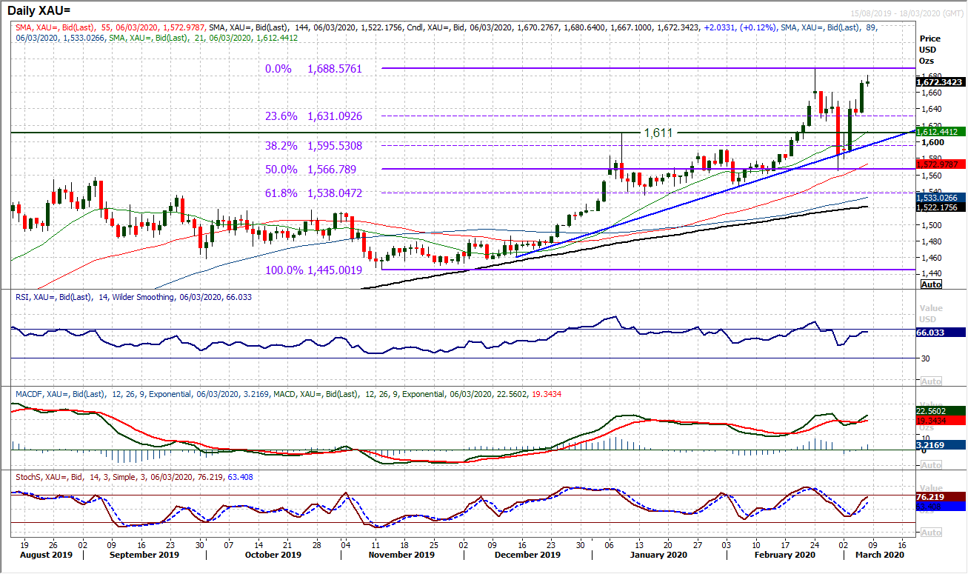Click the 1,611 horizontal line label
This screenshot has width=968, height=574.
coord(658,133)
